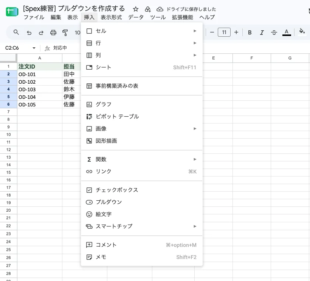
Task: Open the ヘルプ menu
Action: 207,17
